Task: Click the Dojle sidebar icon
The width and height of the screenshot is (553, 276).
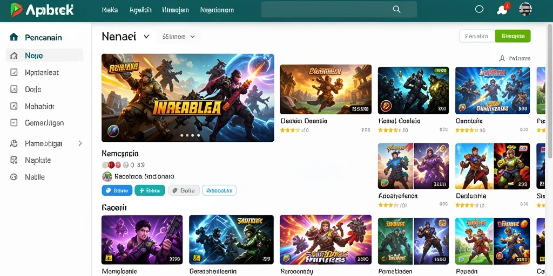Action: point(14,89)
